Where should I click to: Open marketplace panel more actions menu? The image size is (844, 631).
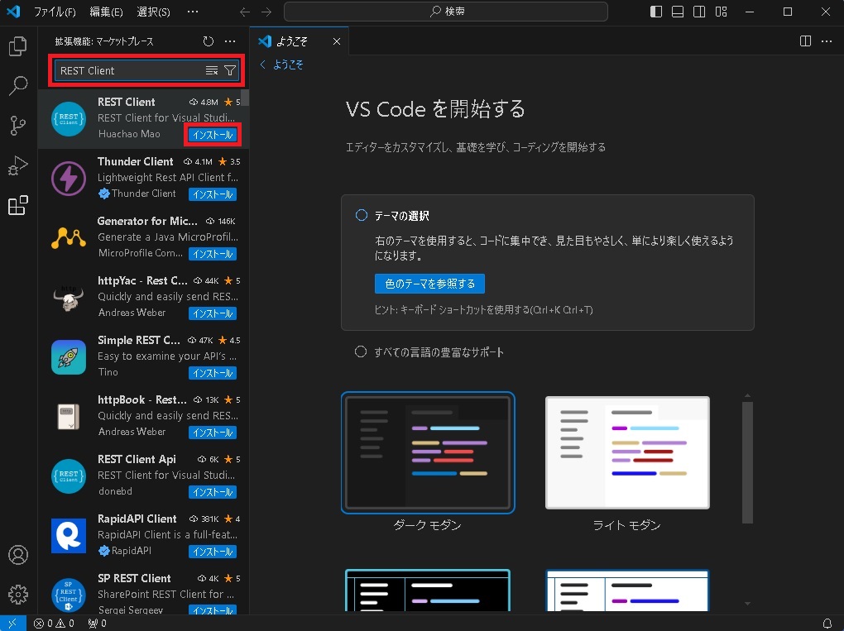coord(230,41)
